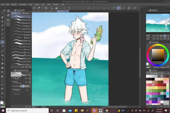Click the Windows taskbar search box
The height and width of the screenshot is (113, 170).
[27, 111]
